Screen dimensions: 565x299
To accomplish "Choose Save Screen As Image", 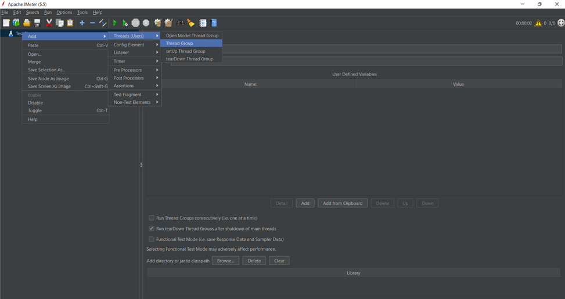I will 66,87.
